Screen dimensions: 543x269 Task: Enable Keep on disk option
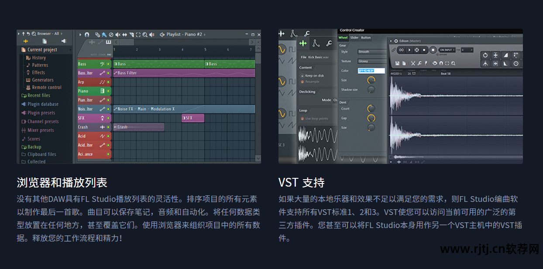(302, 75)
